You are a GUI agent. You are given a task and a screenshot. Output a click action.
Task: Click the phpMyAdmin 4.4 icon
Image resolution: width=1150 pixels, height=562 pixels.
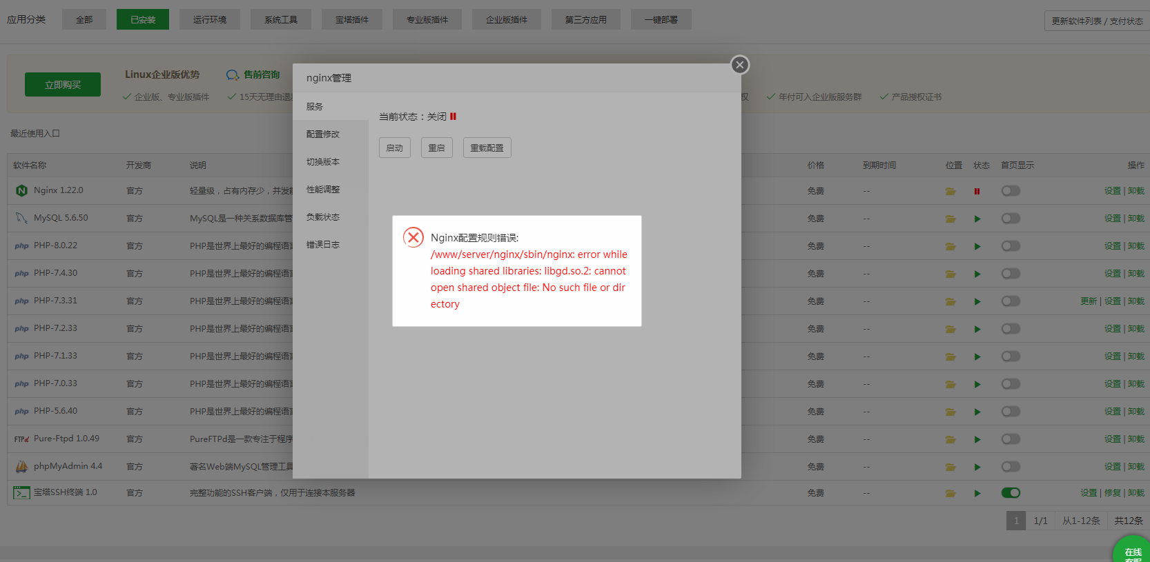click(x=21, y=466)
